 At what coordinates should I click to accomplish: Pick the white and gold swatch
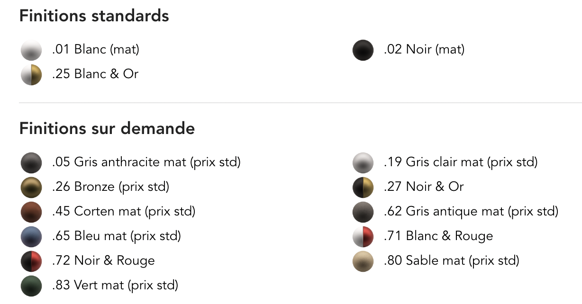click(31, 74)
